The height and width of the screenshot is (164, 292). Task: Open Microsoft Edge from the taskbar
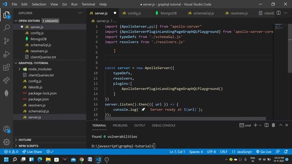click(x=40, y=159)
